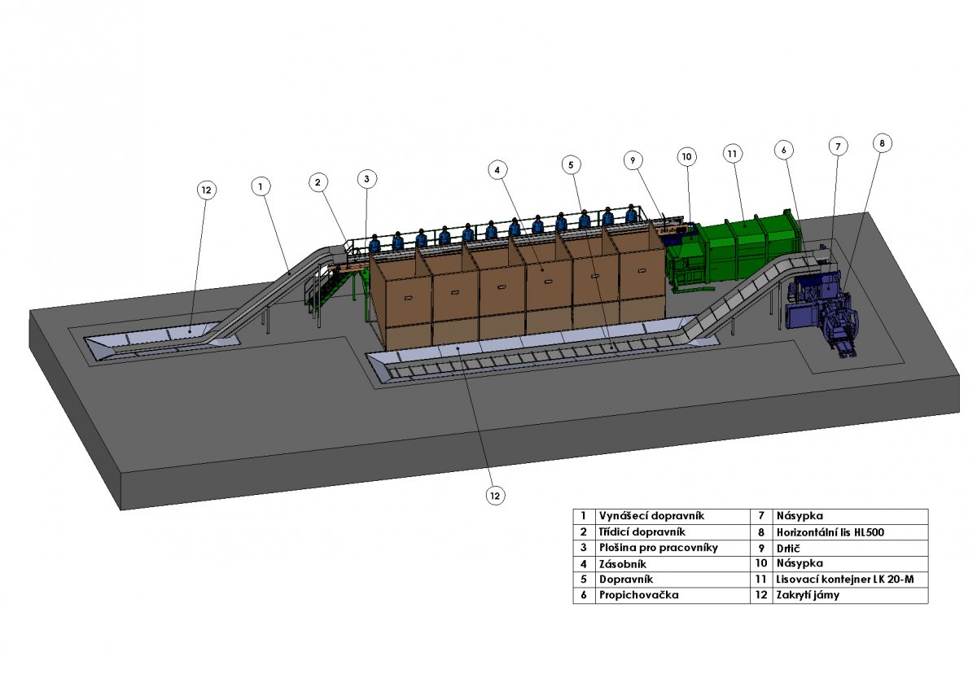Image resolution: width=977 pixels, height=691 pixels.
Task: Click legend text "Drtič"
Action: (788, 548)
